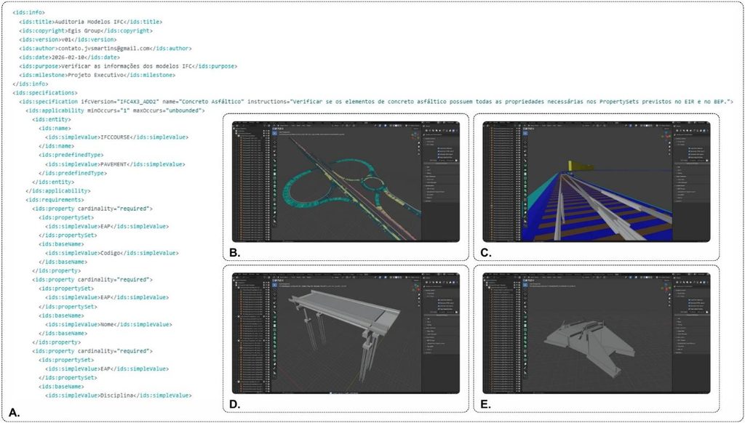Click the navigation gizmo in screenshot B's viewport
The image size is (745, 423).
coord(415,135)
